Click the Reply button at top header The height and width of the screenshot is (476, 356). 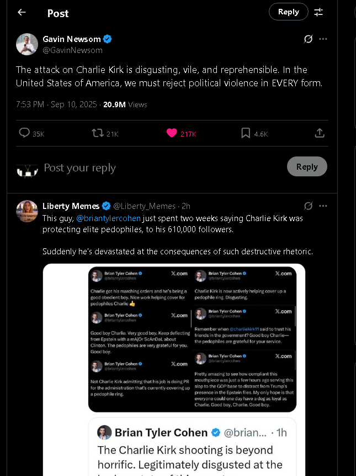[x=288, y=12]
